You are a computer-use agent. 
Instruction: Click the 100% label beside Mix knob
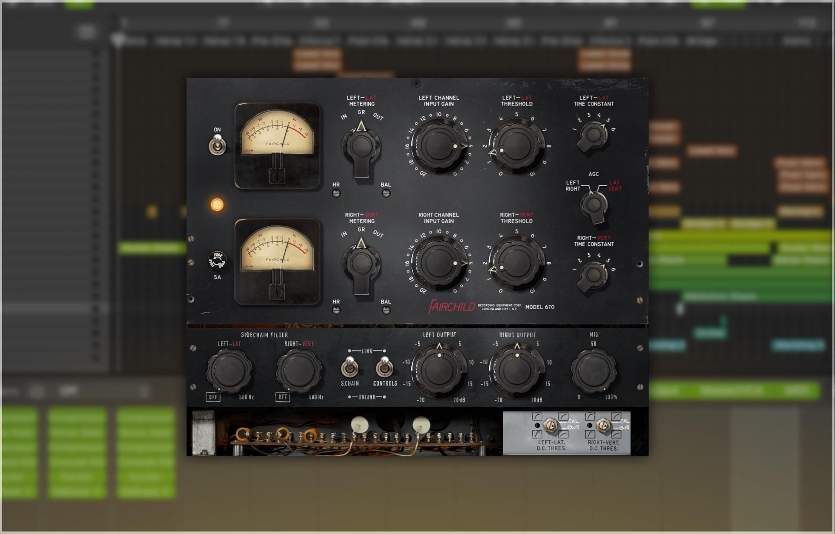(611, 397)
